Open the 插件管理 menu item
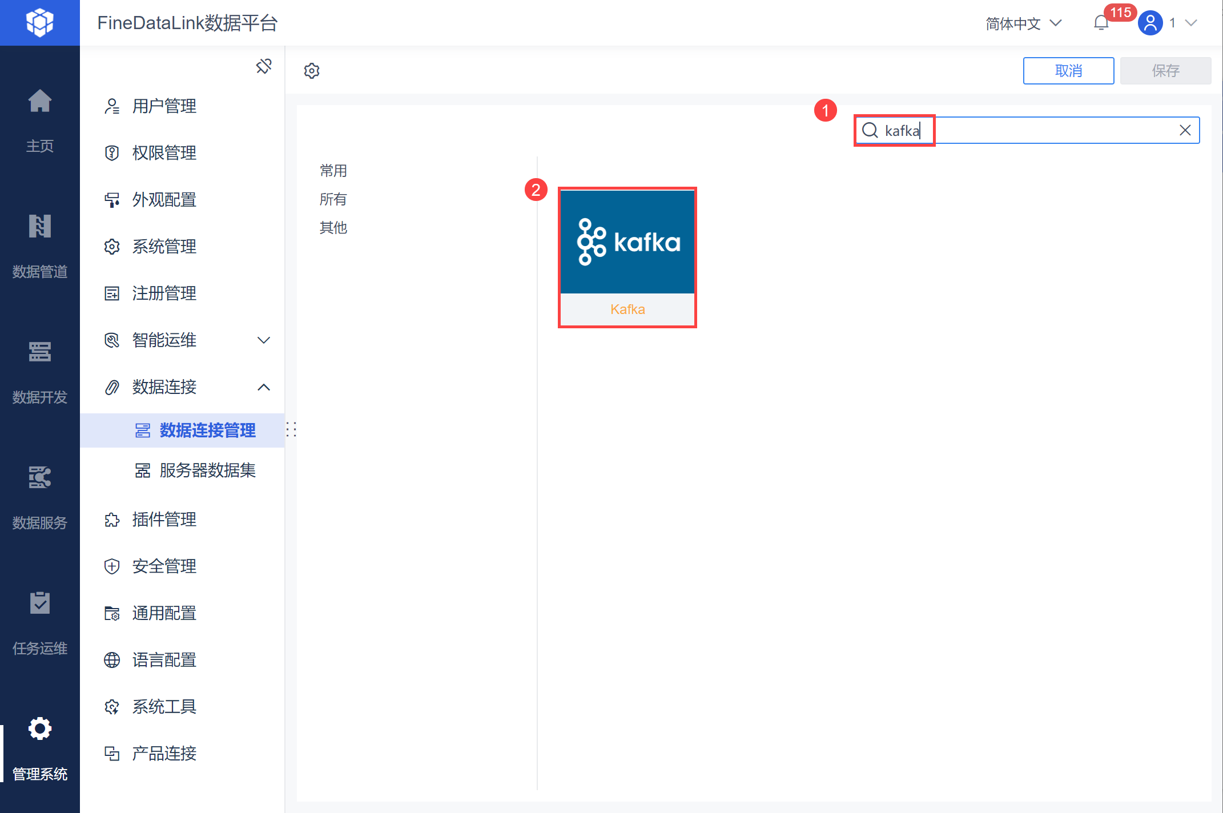This screenshot has width=1223, height=813. 164,520
